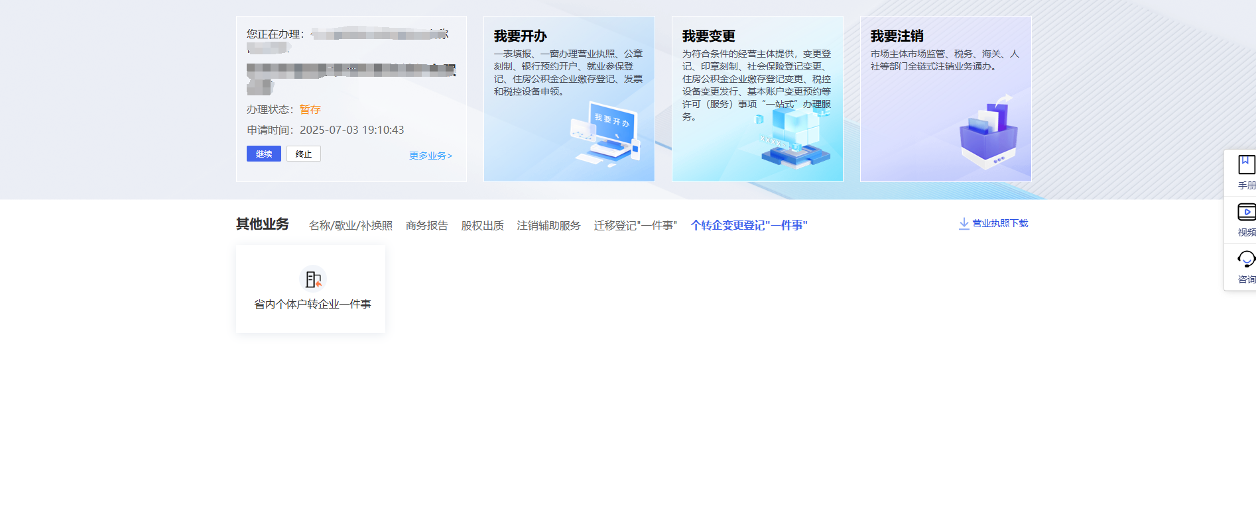The image size is (1256, 531).
Task: Open the 我要开办 card title
Action: coord(521,36)
